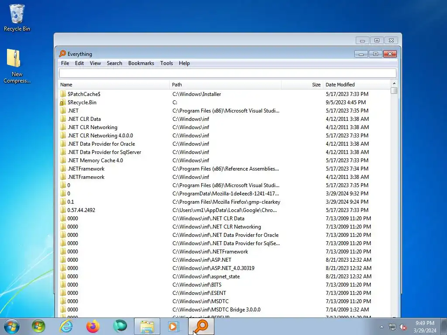Click date 5/17/2023 7:34 PM

347,169
